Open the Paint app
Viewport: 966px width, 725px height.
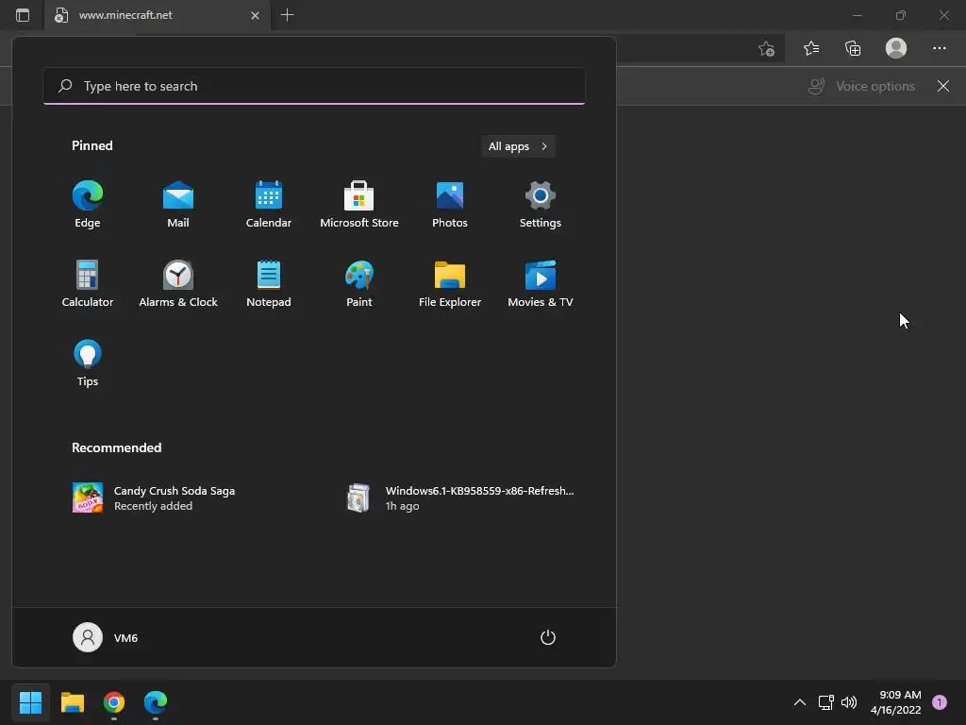click(359, 284)
